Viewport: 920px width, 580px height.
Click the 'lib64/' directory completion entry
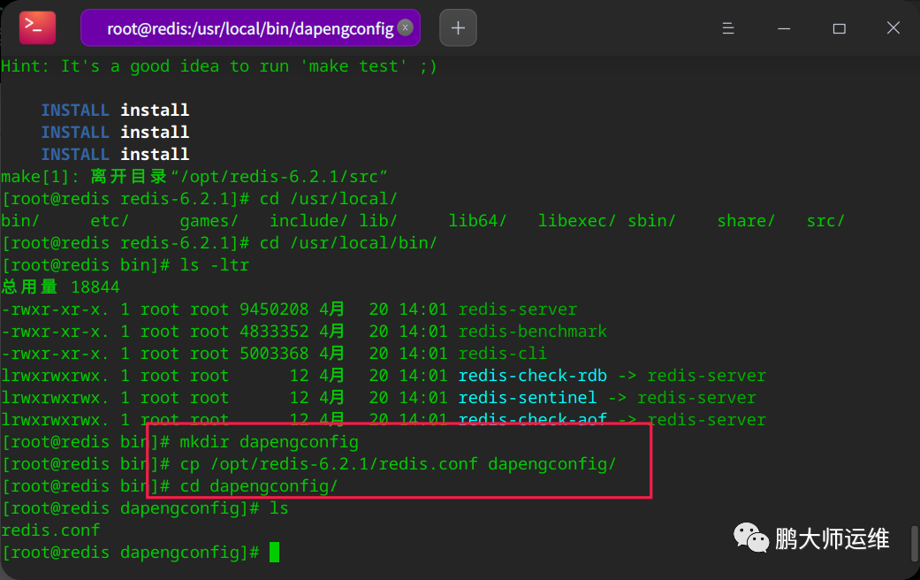477,221
